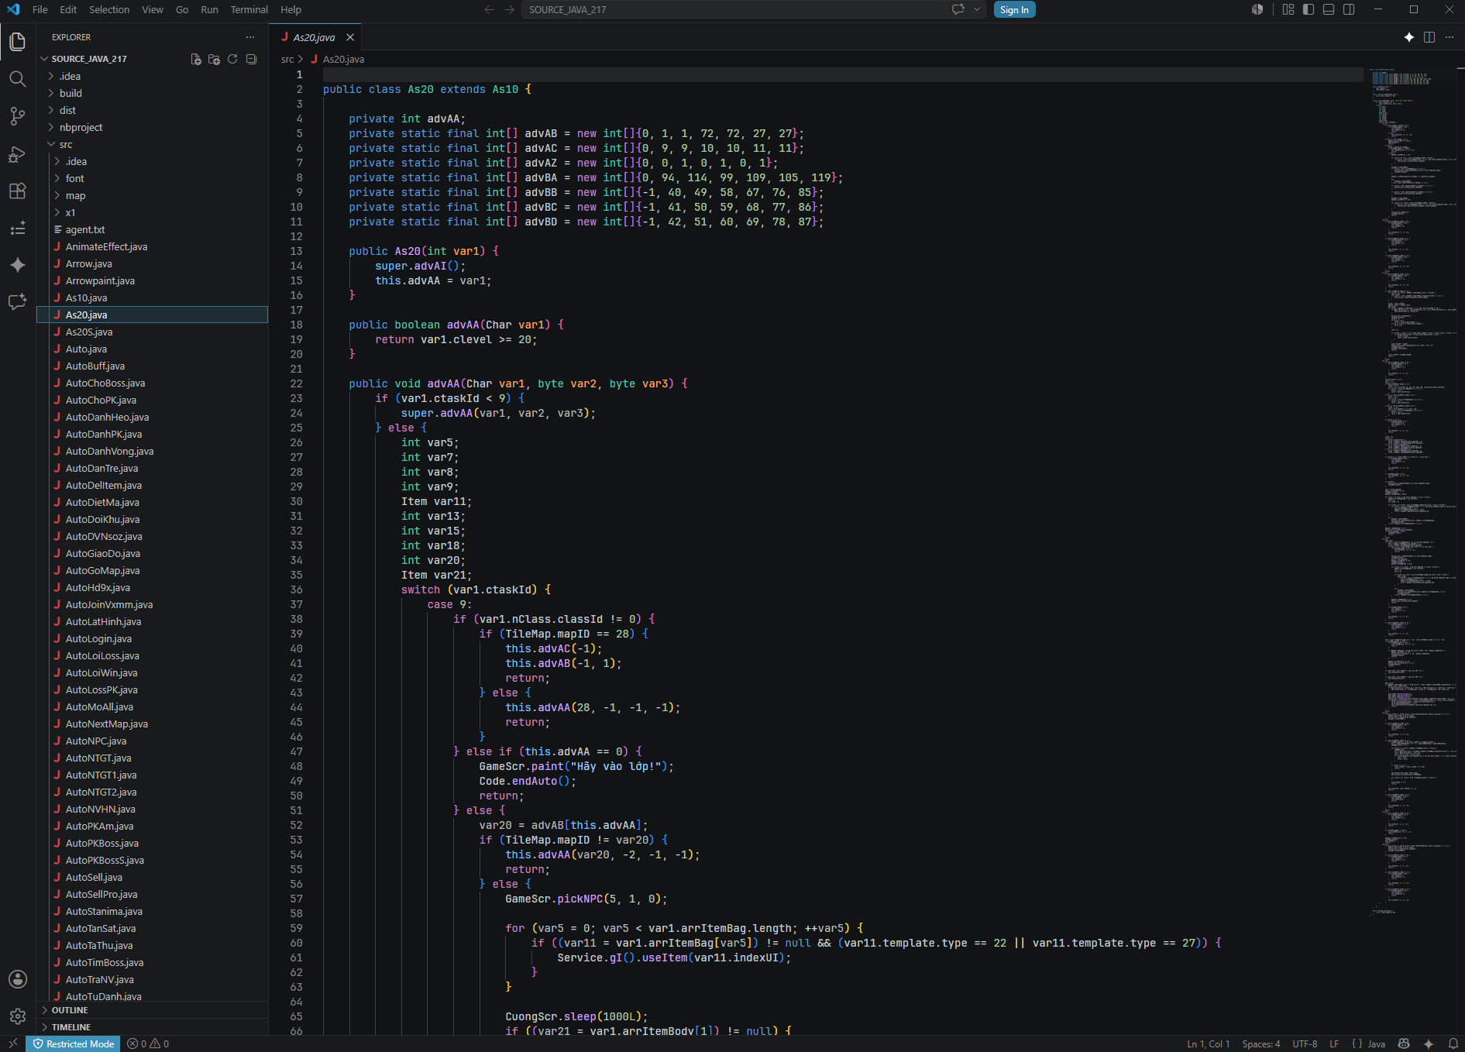The height and width of the screenshot is (1052, 1465).
Task: Click New File icon in explorer header
Action: coord(196,59)
